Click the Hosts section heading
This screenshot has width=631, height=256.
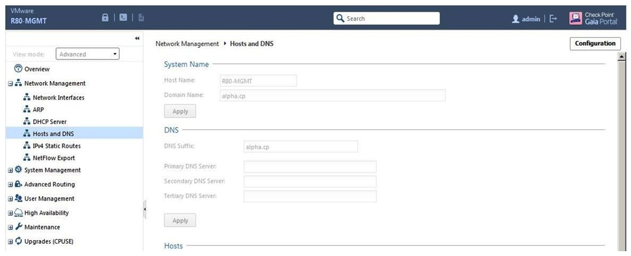click(x=173, y=245)
